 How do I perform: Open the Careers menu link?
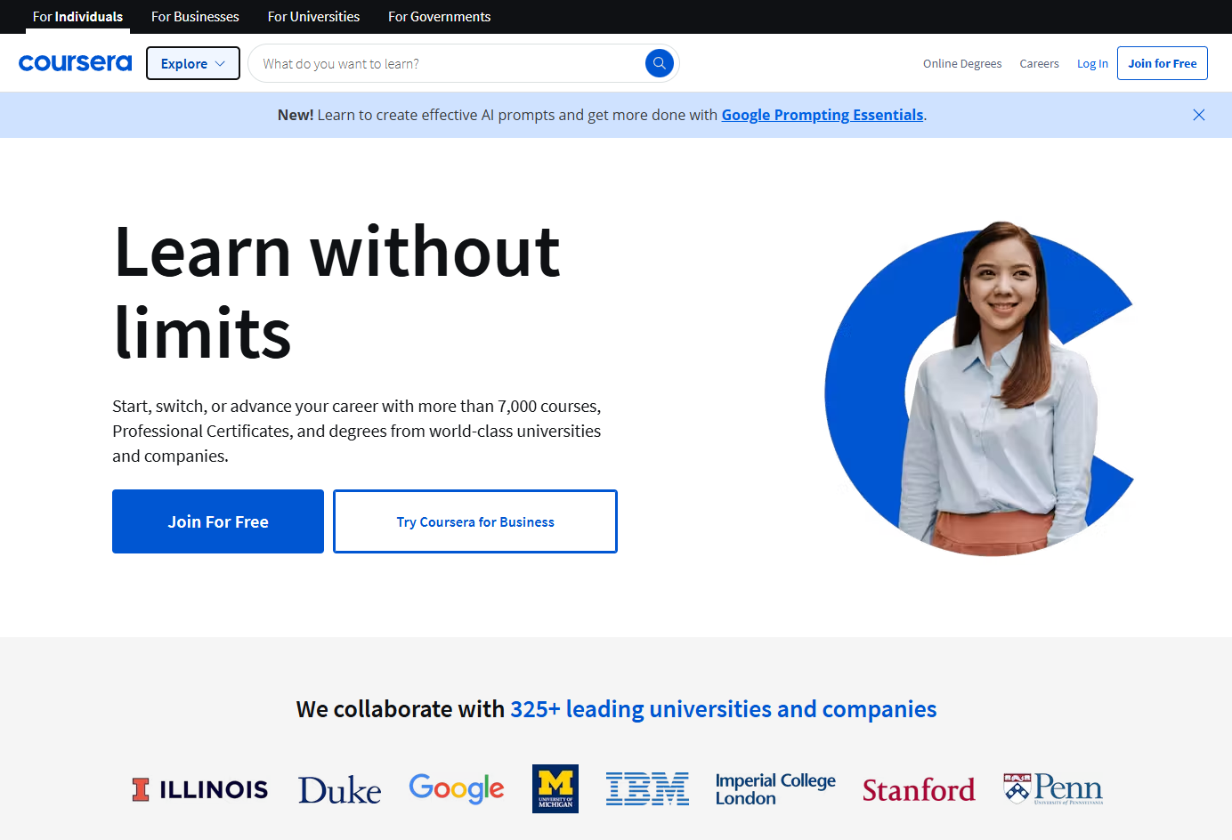1039,63
